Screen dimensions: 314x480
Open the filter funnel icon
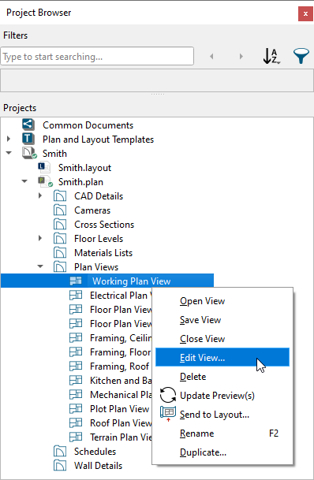point(301,56)
